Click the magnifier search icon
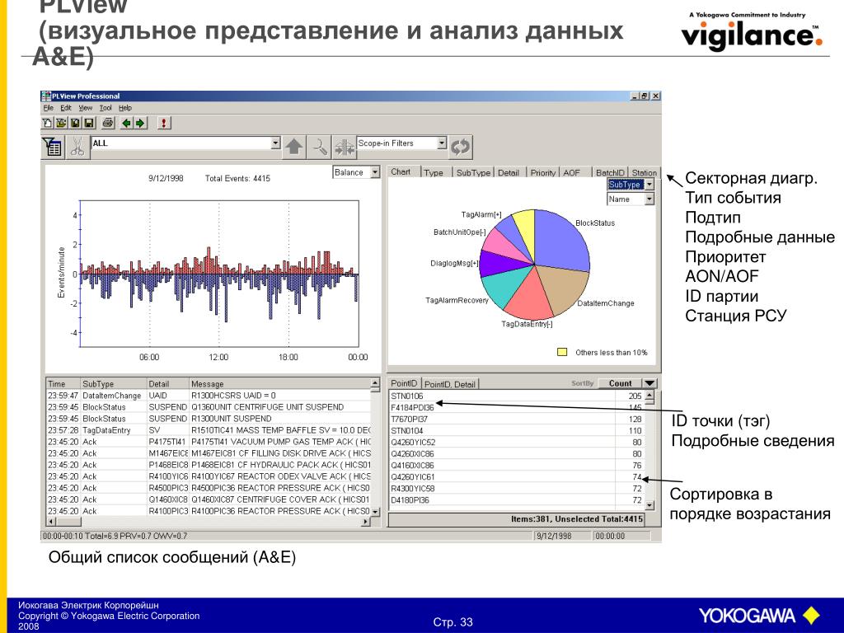844x633 pixels. [319, 147]
